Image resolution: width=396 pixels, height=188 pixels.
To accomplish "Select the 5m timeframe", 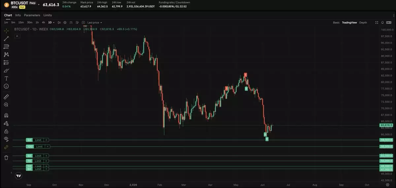I will [13, 22].
